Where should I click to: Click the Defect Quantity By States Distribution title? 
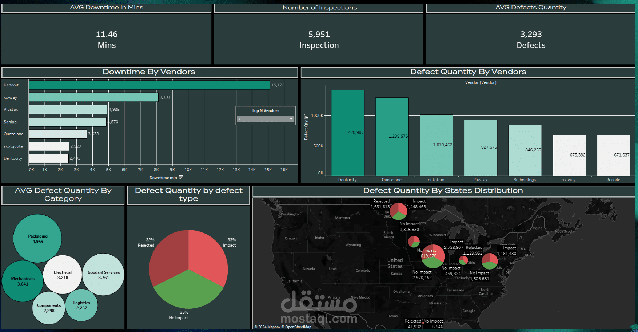pyautogui.click(x=443, y=191)
